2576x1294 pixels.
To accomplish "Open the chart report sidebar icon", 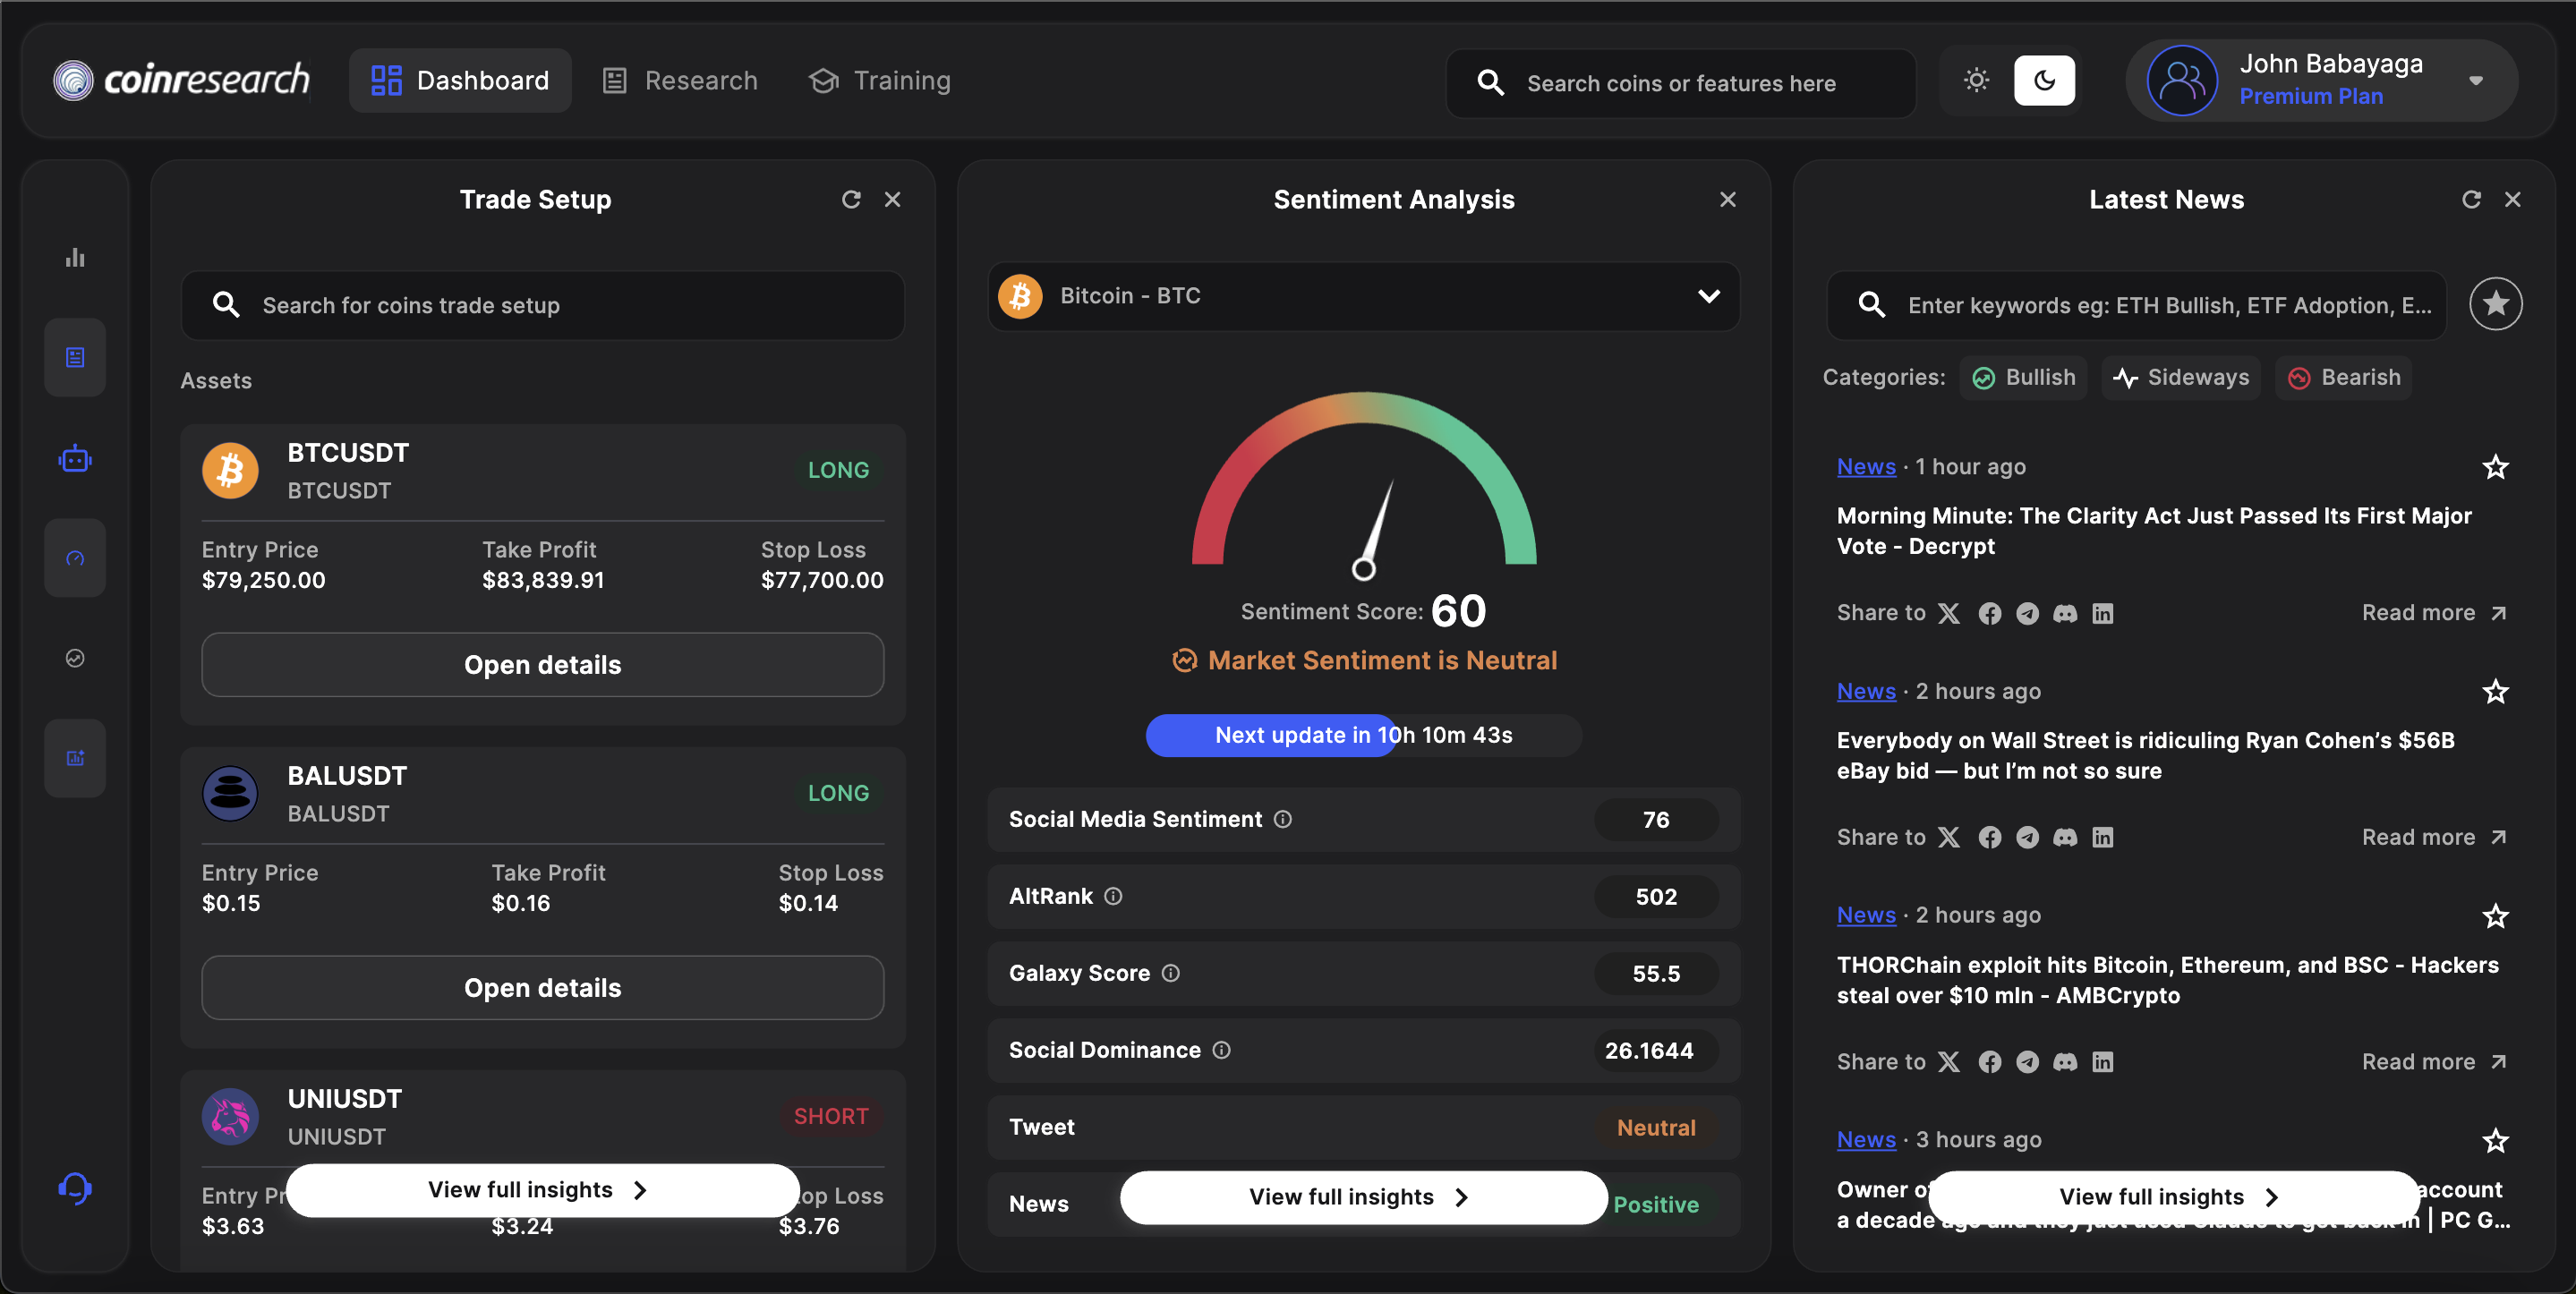I will point(75,758).
